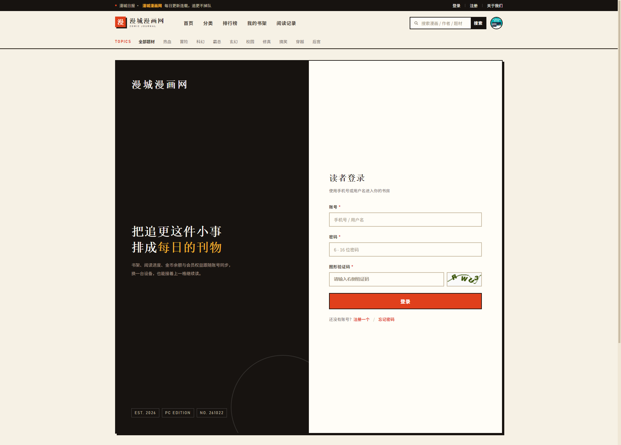Image resolution: width=621 pixels, height=445 pixels.
Task: Select the 校园 topic
Action: pos(250,42)
